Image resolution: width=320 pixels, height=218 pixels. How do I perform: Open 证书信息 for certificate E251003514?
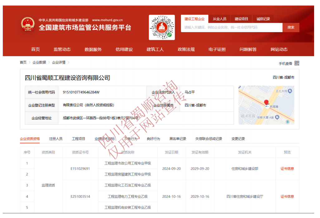(x=287, y=196)
